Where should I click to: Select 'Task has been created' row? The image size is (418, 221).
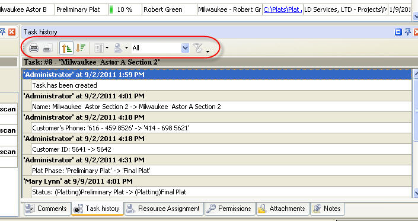221,85
